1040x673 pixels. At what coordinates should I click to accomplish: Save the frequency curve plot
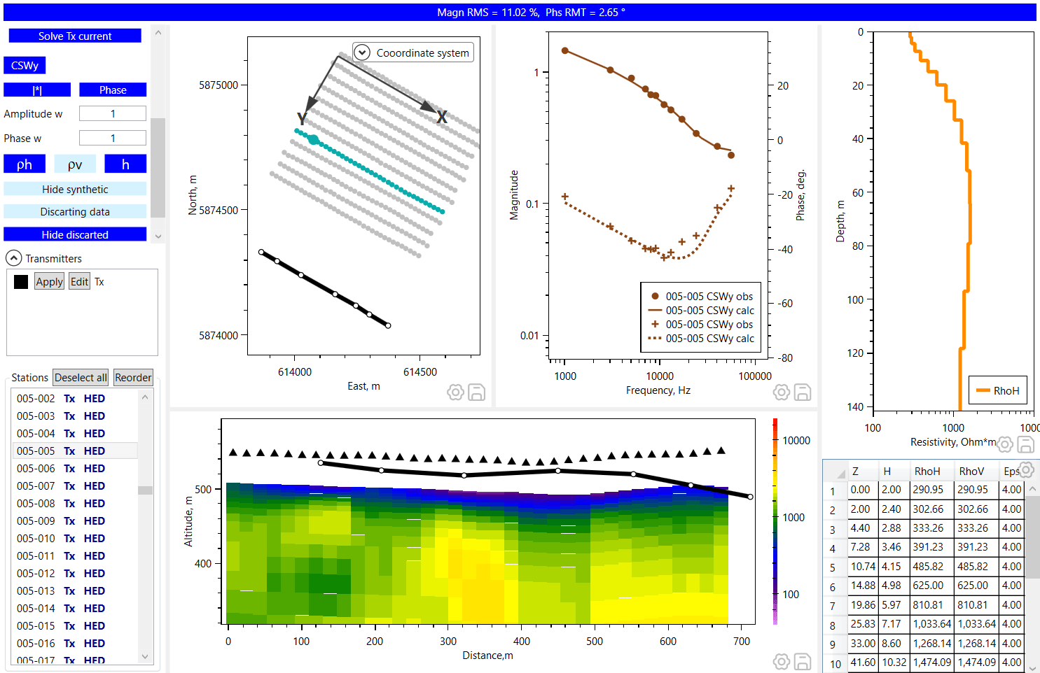click(803, 392)
